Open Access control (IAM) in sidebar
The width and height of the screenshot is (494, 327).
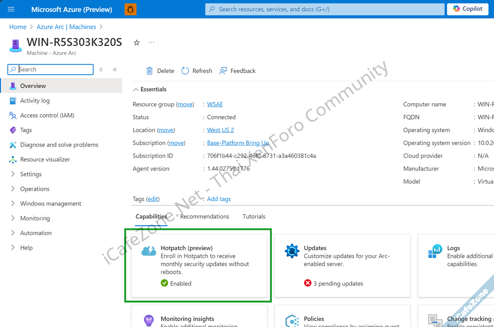pos(47,116)
